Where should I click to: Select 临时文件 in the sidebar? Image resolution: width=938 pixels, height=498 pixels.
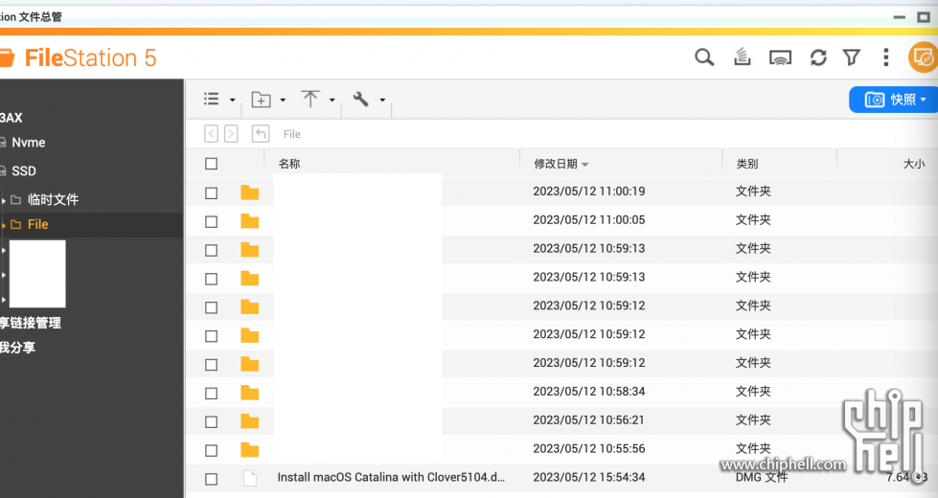click(53, 199)
